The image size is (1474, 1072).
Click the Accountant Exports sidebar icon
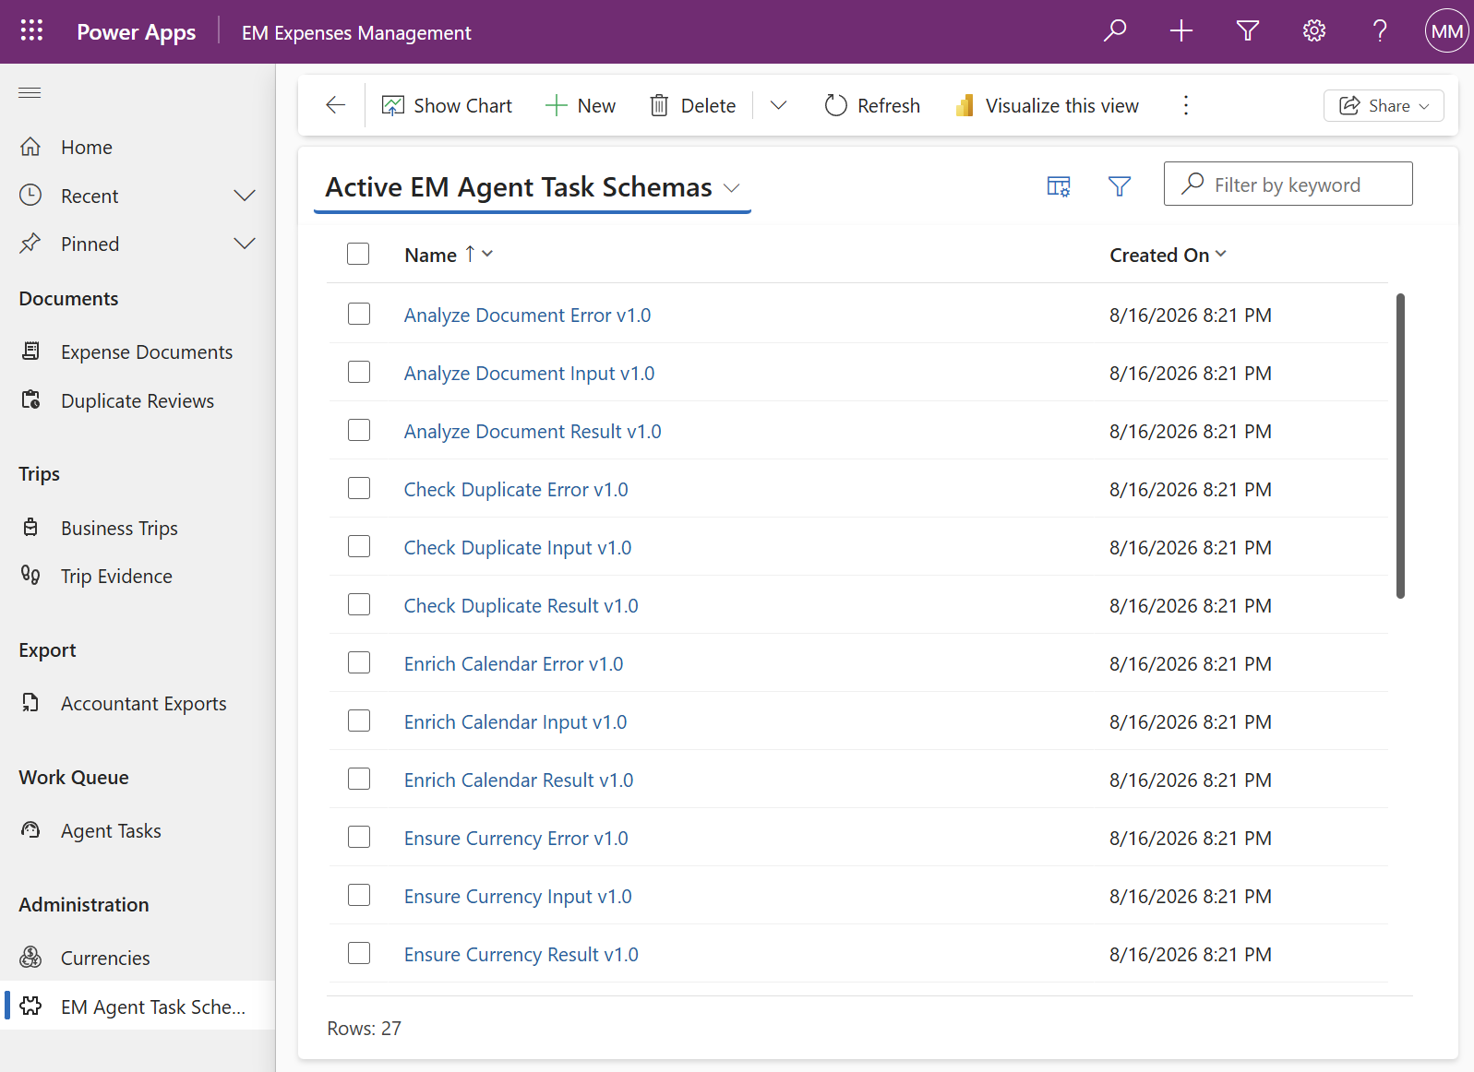click(x=30, y=703)
